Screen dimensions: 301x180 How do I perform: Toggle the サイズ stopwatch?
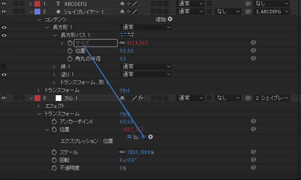click(x=70, y=43)
